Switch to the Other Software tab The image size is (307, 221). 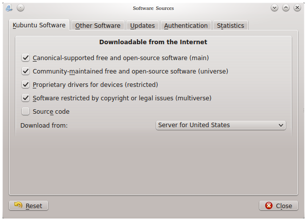[98, 26]
